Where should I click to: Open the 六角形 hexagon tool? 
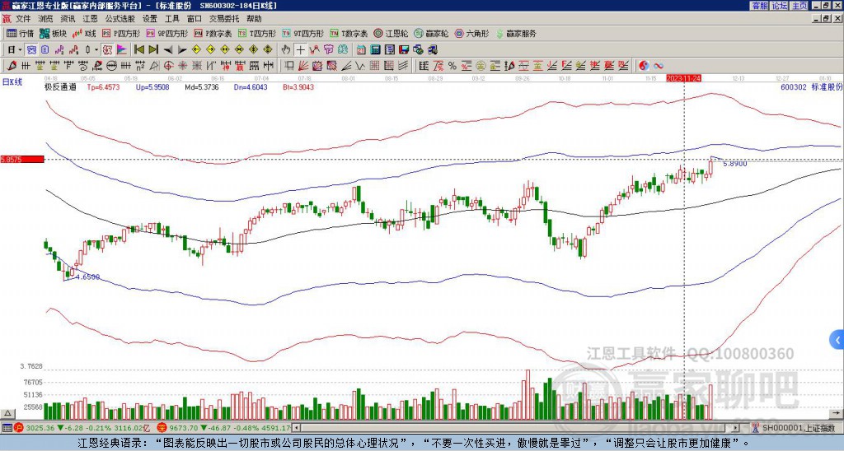[471, 33]
